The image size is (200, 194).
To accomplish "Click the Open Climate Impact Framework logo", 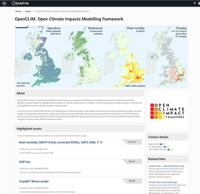I will (167, 111).
